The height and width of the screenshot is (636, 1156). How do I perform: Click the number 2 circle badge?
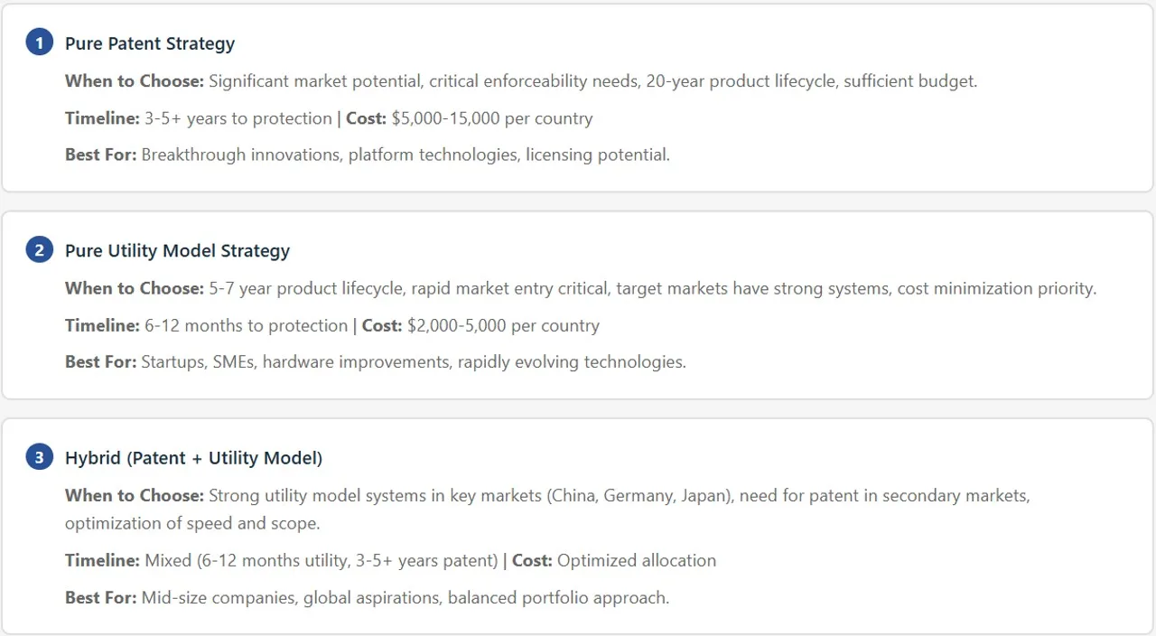click(39, 250)
